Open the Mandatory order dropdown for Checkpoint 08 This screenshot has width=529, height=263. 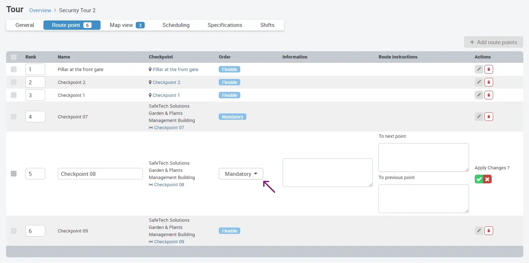click(x=241, y=173)
